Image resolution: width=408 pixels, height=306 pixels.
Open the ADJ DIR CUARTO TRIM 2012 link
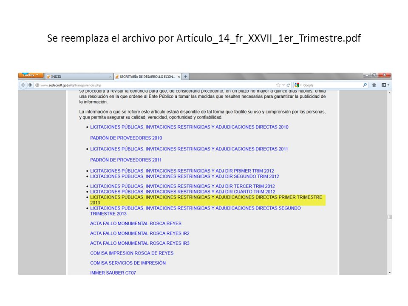pos(183,192)
